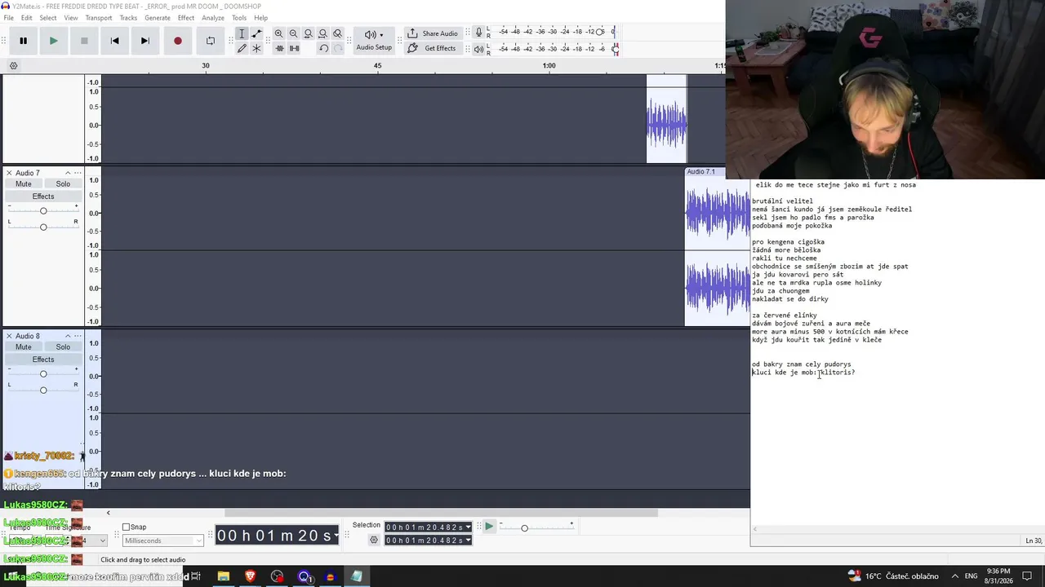Screen dimensions: 1045x587
Task: Click the Pause transport button
Action: click(23, 41)
